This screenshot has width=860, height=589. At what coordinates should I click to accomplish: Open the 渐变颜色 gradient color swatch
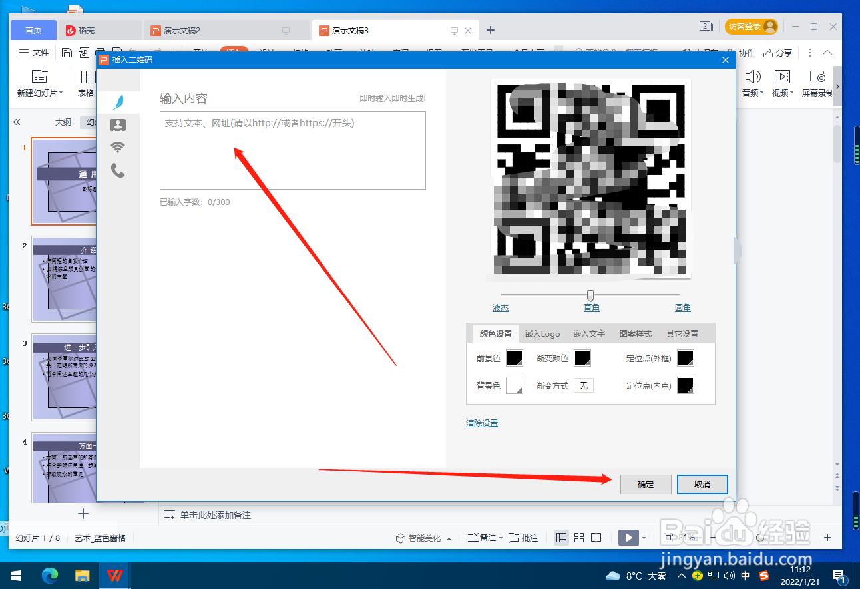[x=582, y=358]
